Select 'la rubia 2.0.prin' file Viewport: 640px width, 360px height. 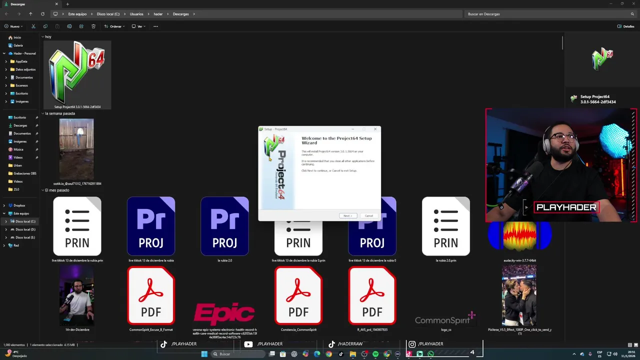445,229
